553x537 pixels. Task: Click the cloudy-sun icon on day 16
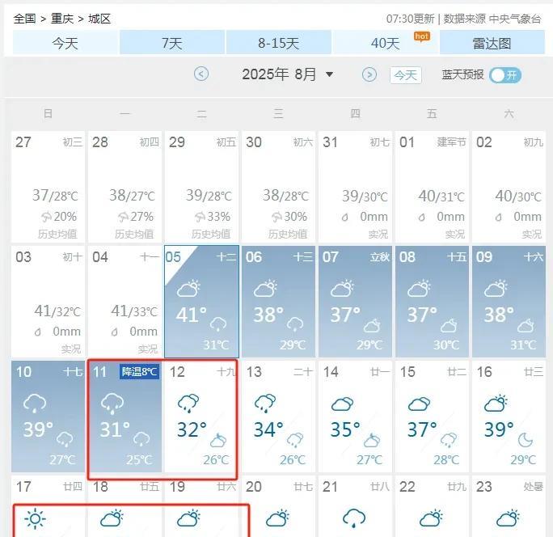pos(496,403)
